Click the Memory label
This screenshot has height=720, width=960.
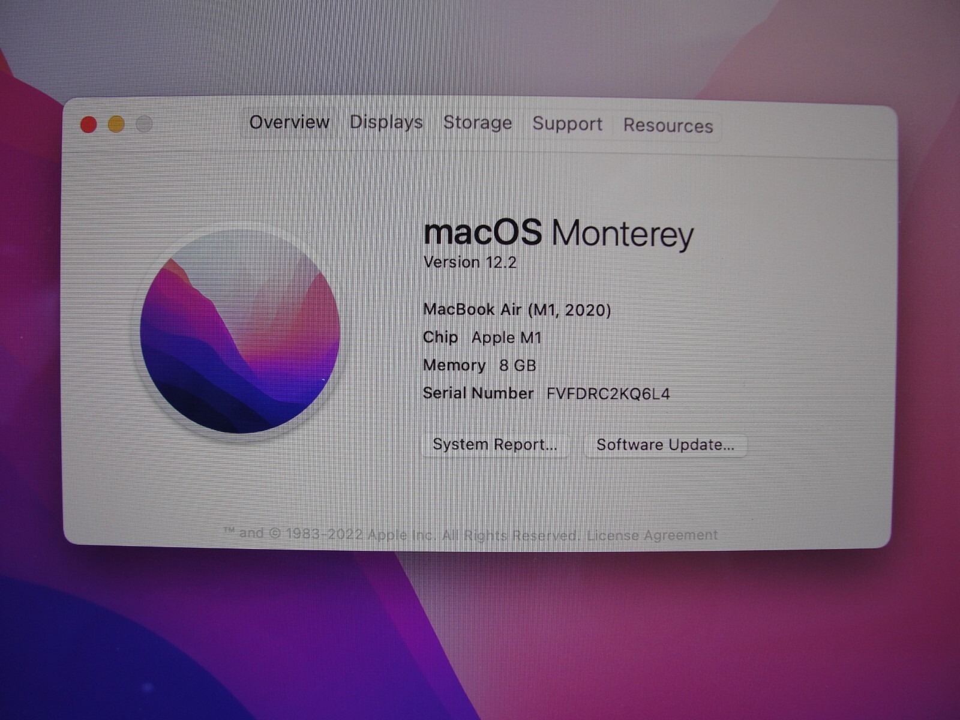coord(454,365)
